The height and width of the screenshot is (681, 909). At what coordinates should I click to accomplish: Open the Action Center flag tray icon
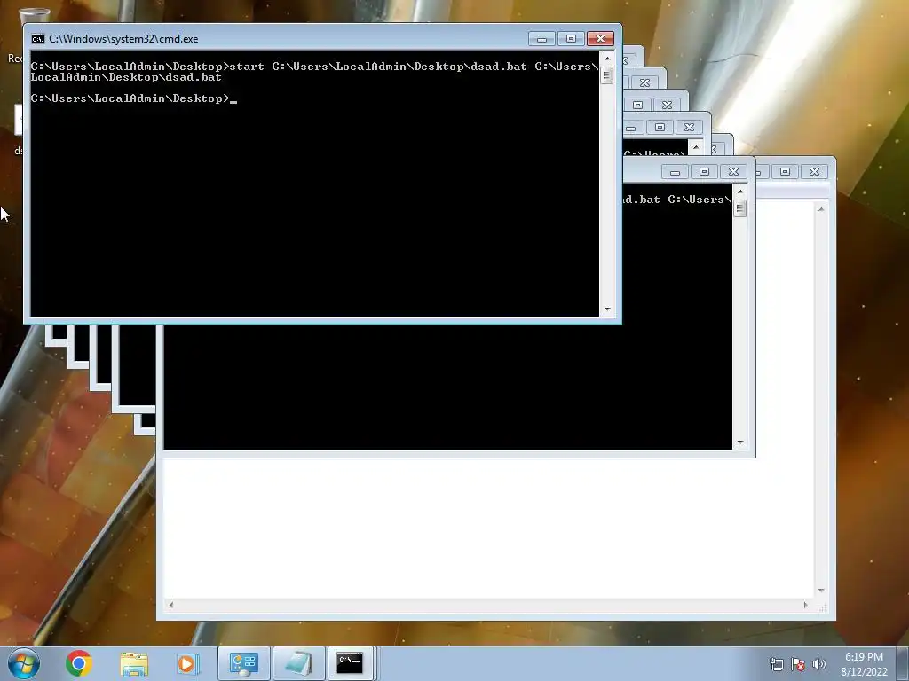pos(798,664)
